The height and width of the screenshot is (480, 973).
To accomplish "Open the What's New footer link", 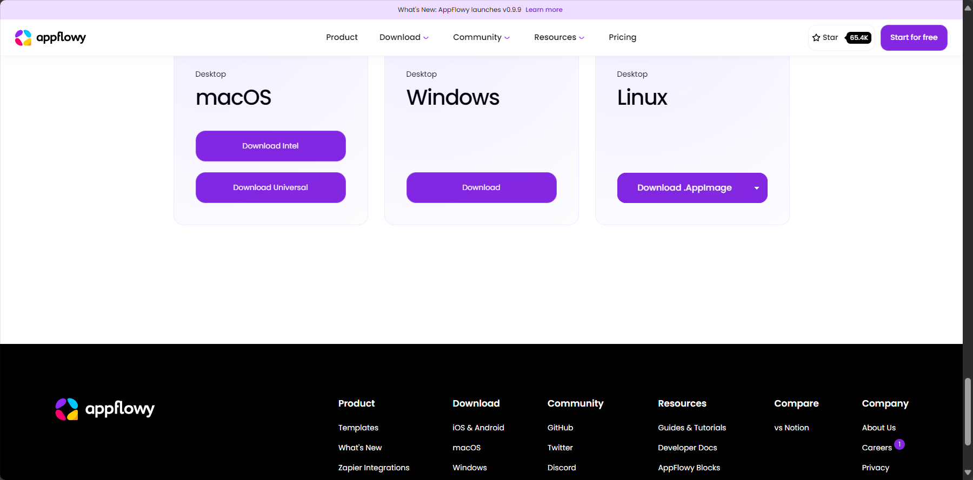I will [360, 448].
